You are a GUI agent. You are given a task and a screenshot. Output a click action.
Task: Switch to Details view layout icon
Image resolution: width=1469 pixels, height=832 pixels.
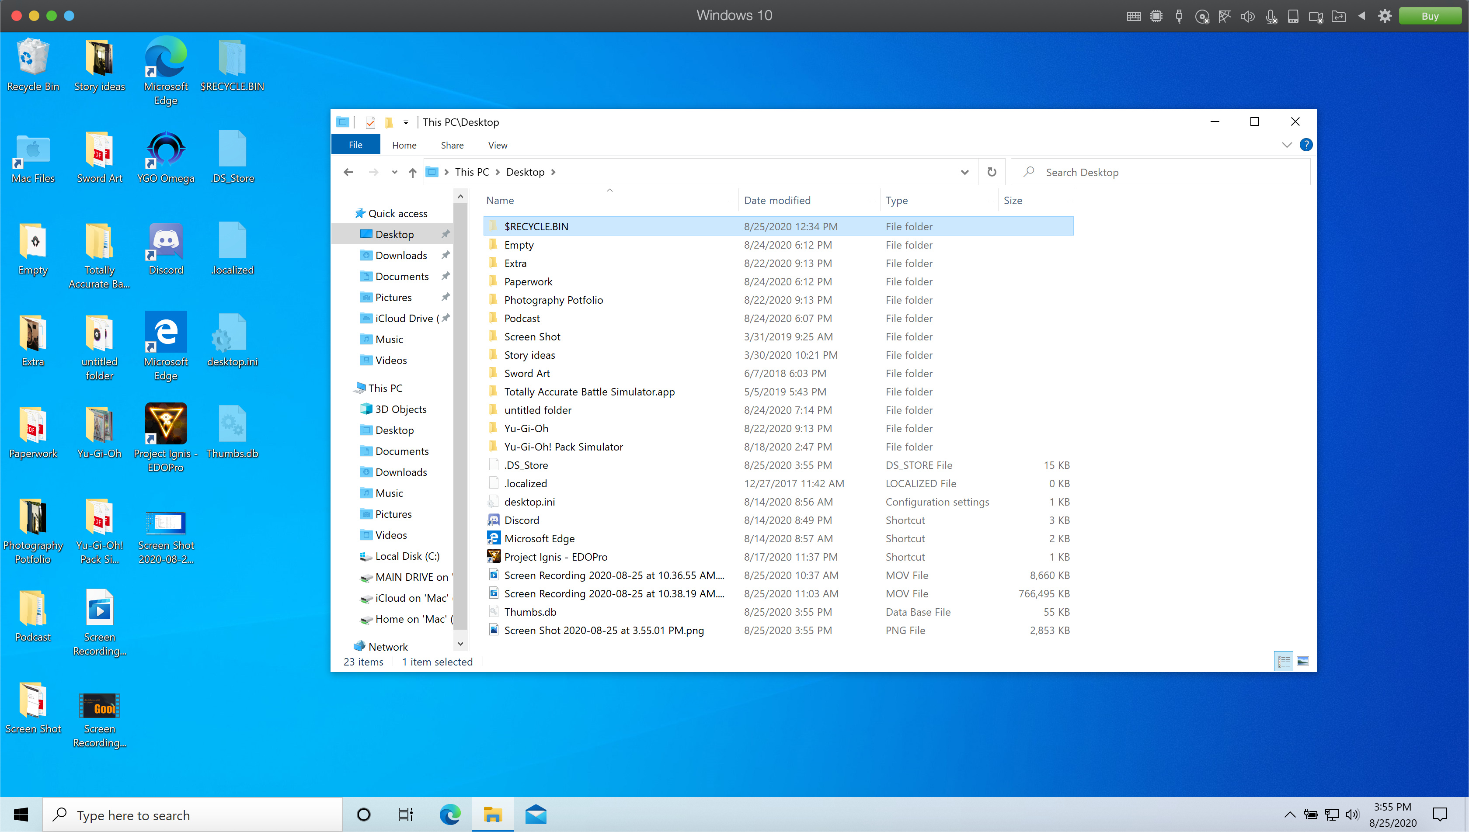click(1284, 661)
